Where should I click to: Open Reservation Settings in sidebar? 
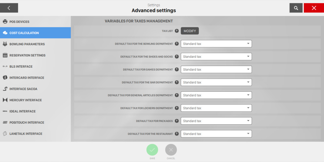point(27,55)
